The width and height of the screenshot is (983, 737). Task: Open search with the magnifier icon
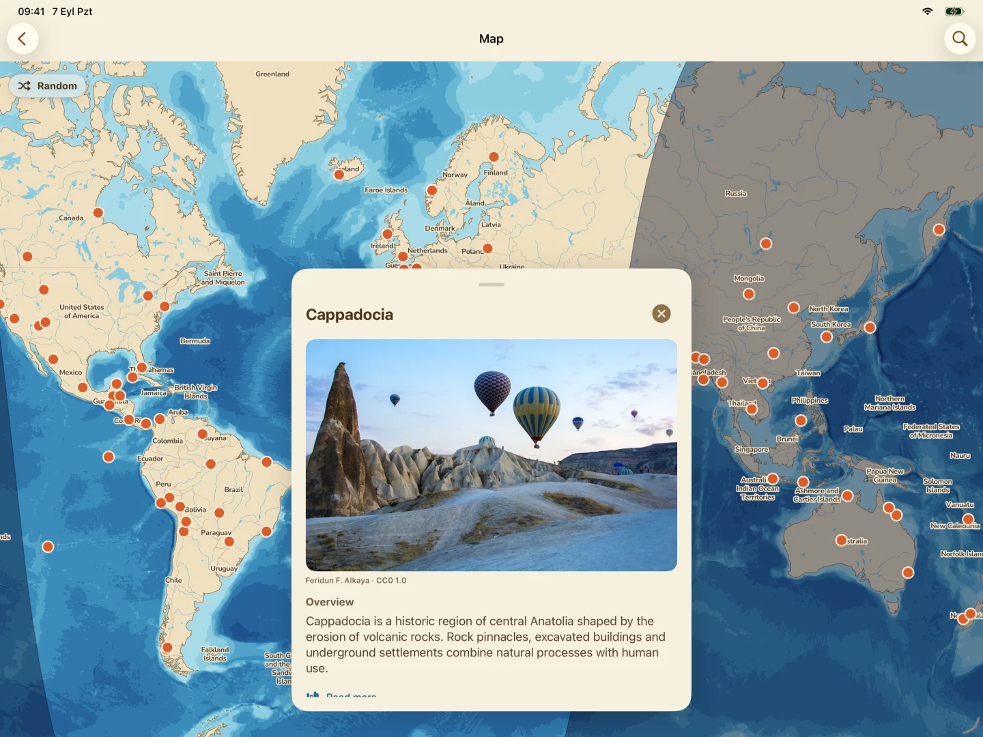[x=960, y=39]
